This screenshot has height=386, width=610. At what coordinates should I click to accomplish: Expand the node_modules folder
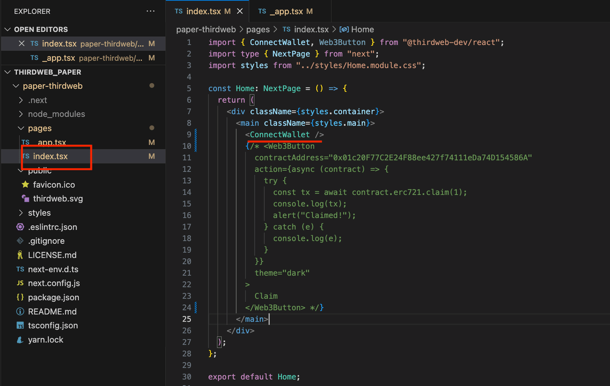pos(21,114)
